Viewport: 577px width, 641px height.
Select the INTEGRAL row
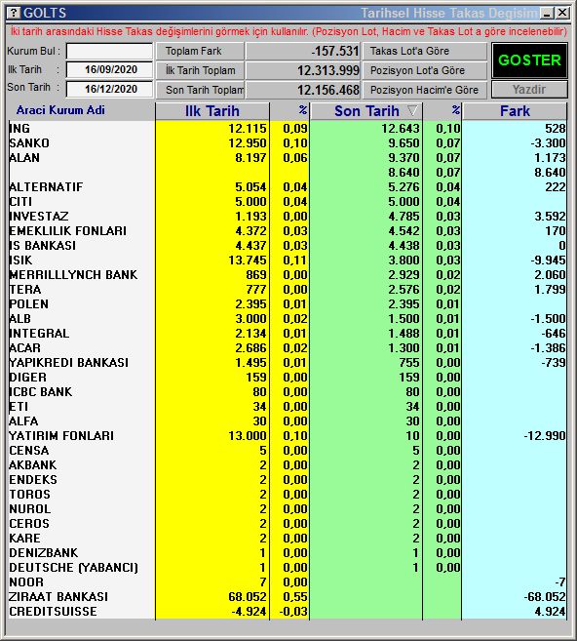[x=288, y=334]
